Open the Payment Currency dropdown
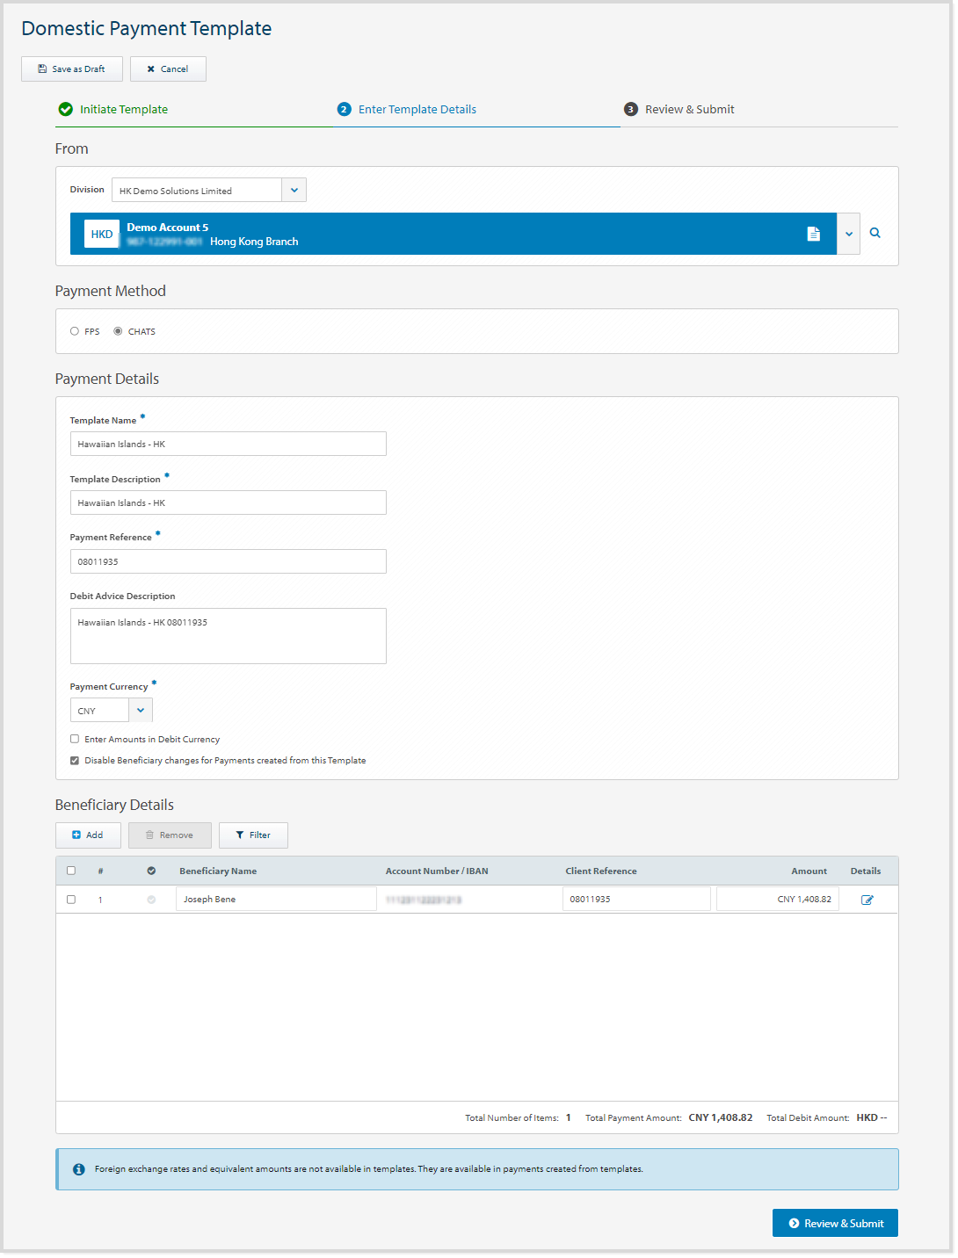The width and height of the screenshot is (958, 1258). [141, 709]
